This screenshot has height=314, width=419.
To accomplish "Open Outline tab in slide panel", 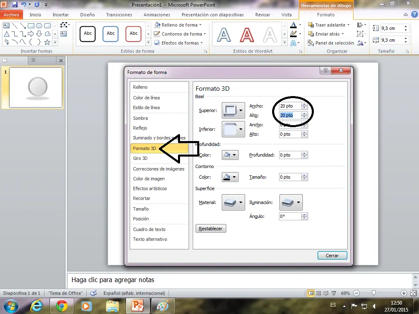I will click(33, 61).
